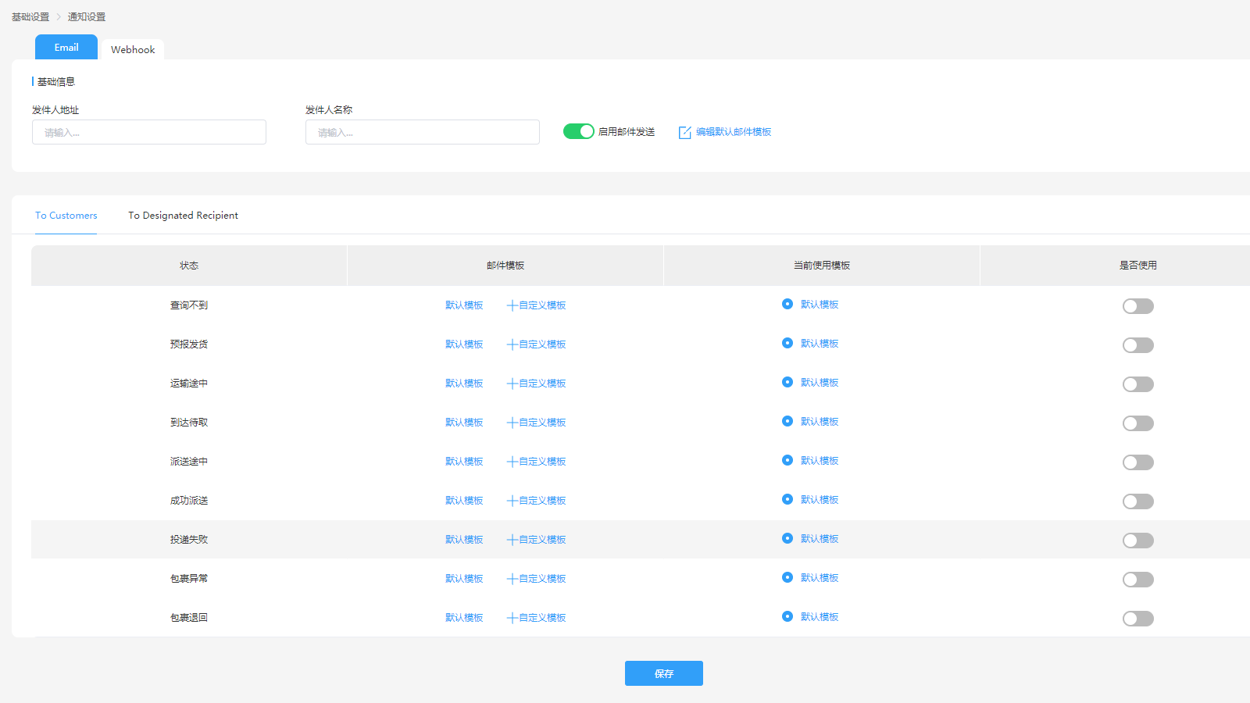Click the 保存 button
This screenshot has height=703, width=1250.
click(x=663, y=673)
